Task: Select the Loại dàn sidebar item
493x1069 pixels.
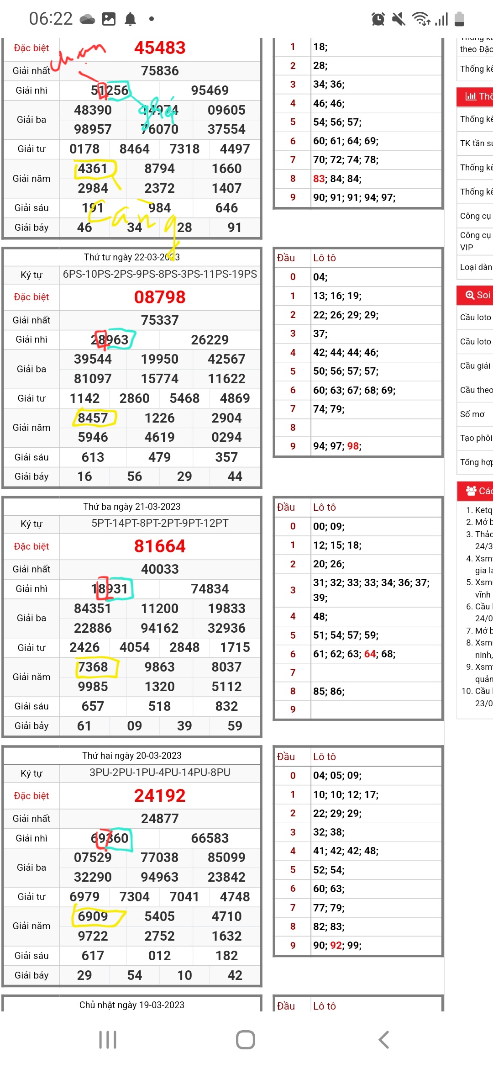Action: (476, 267)
